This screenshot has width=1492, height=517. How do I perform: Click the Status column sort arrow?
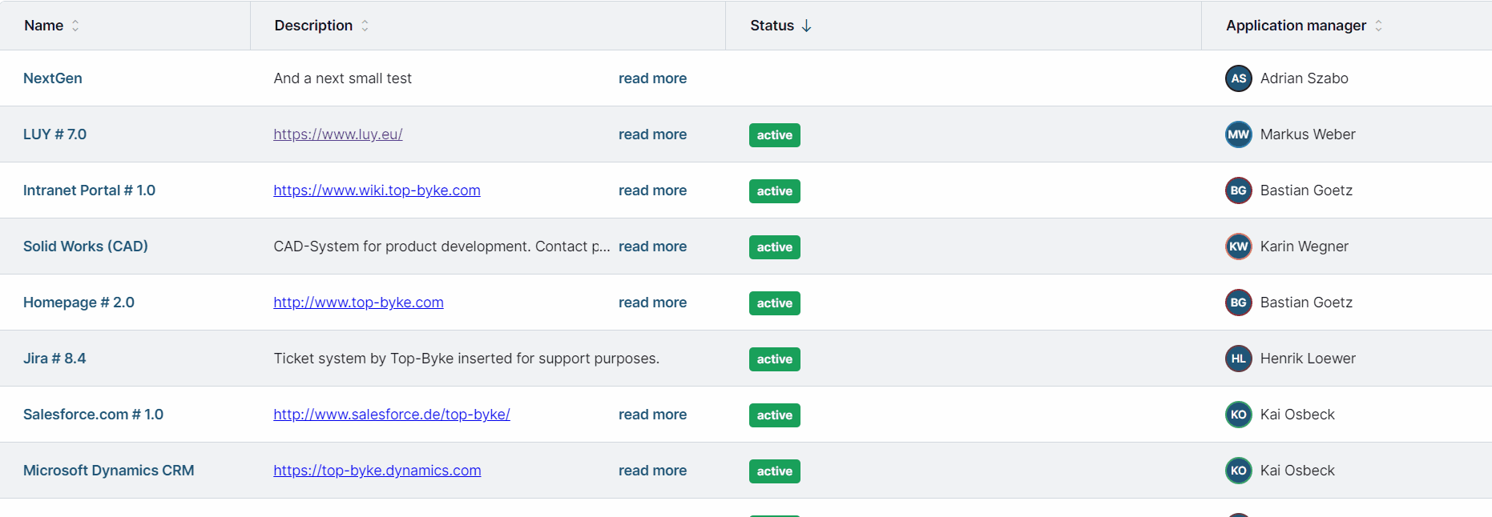pos(806,26)
